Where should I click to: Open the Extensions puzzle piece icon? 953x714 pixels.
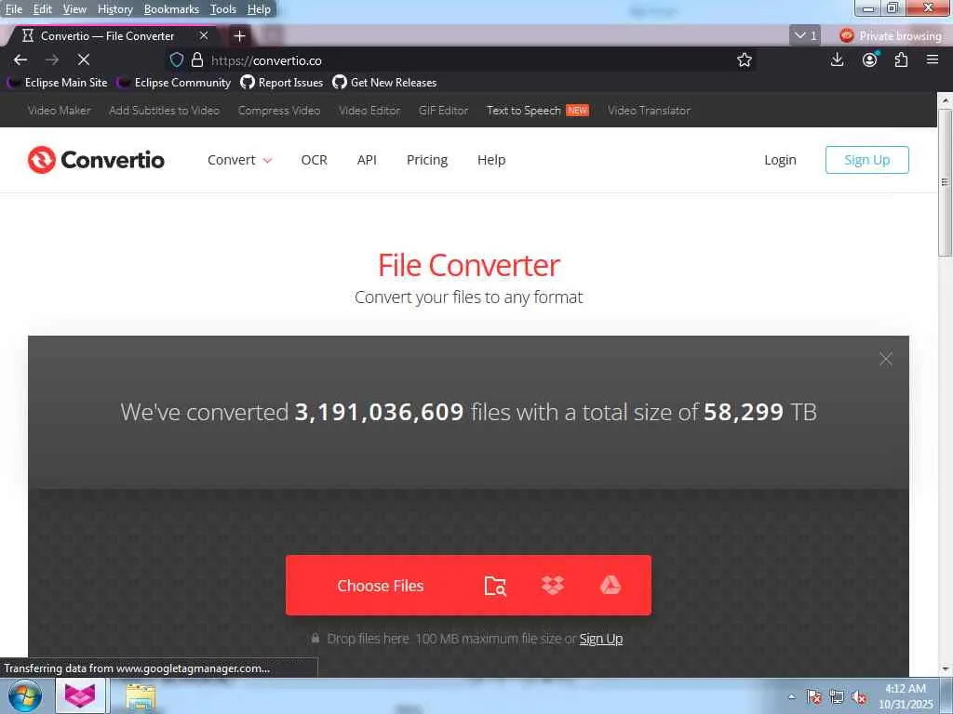(901, 59)
